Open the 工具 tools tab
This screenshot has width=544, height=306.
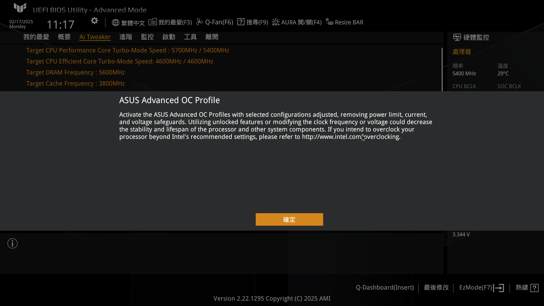tap(190, 37)
